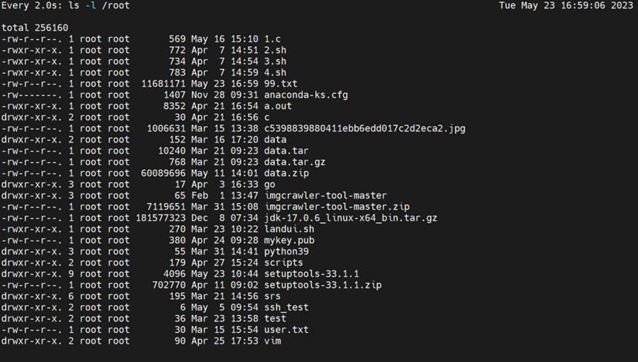This screenshot has width=638, height=362.
Task: Click the landui.sh script name
Action: pyautogui.click(x=289, y=229)
